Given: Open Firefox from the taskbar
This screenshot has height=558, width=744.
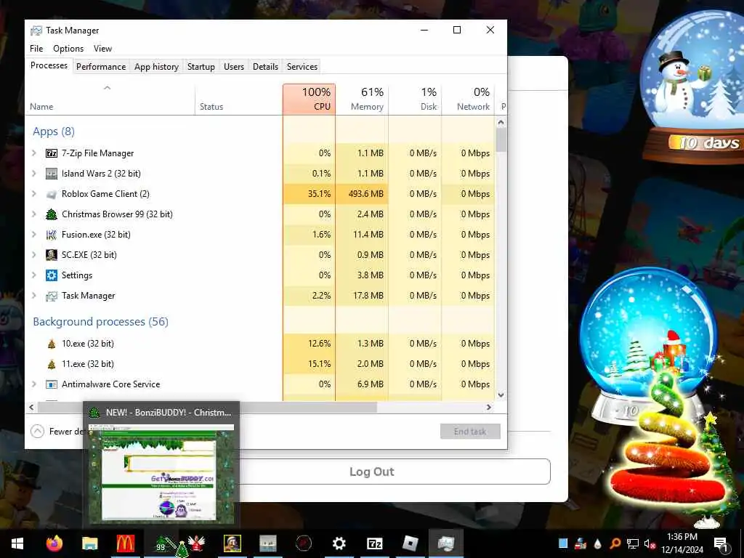Looking at the screenshot, I should tap(54, 543).
